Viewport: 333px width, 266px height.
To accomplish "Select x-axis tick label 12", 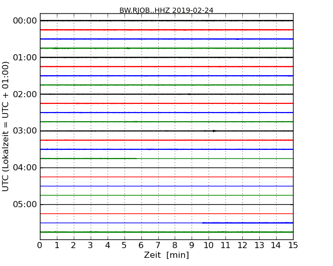I will click(x=242, y=246).
